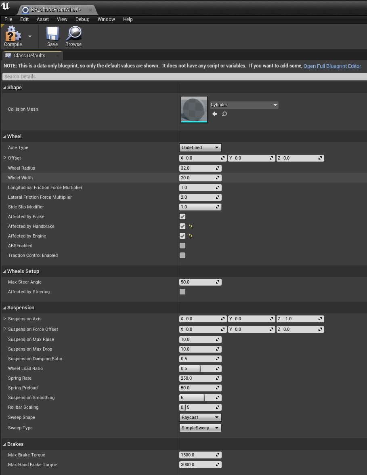Reset Affected by Handbrake to default
The image size is (367, 475).
tap(190, 226)
